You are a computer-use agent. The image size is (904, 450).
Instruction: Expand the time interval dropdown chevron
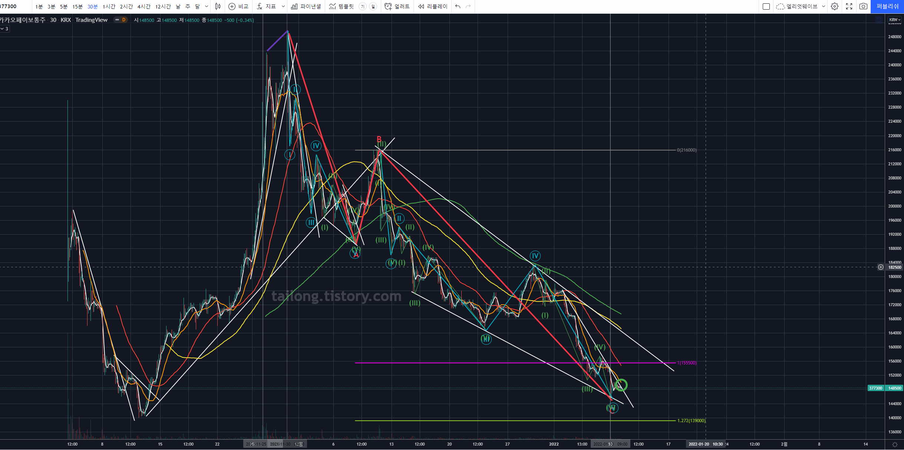tap(207, 6)
